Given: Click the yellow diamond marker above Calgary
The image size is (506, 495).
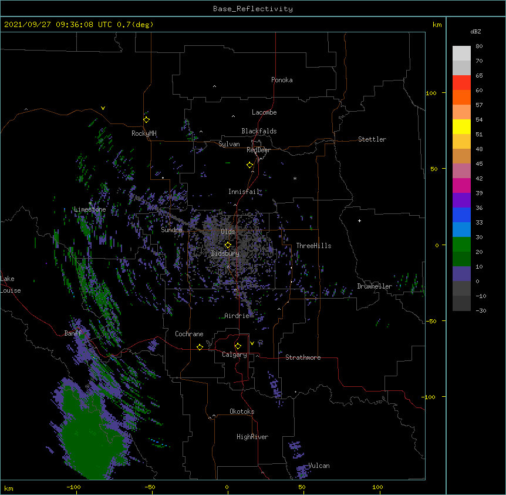Looking at the screenshot, I should click(238, 346).
